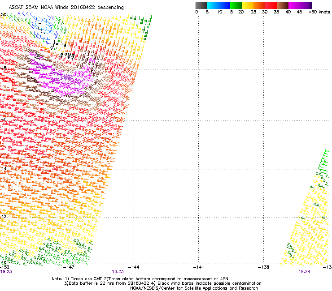
Task: Click the purple '19:23' time label below -144
Action: click(x=118, y=272)
